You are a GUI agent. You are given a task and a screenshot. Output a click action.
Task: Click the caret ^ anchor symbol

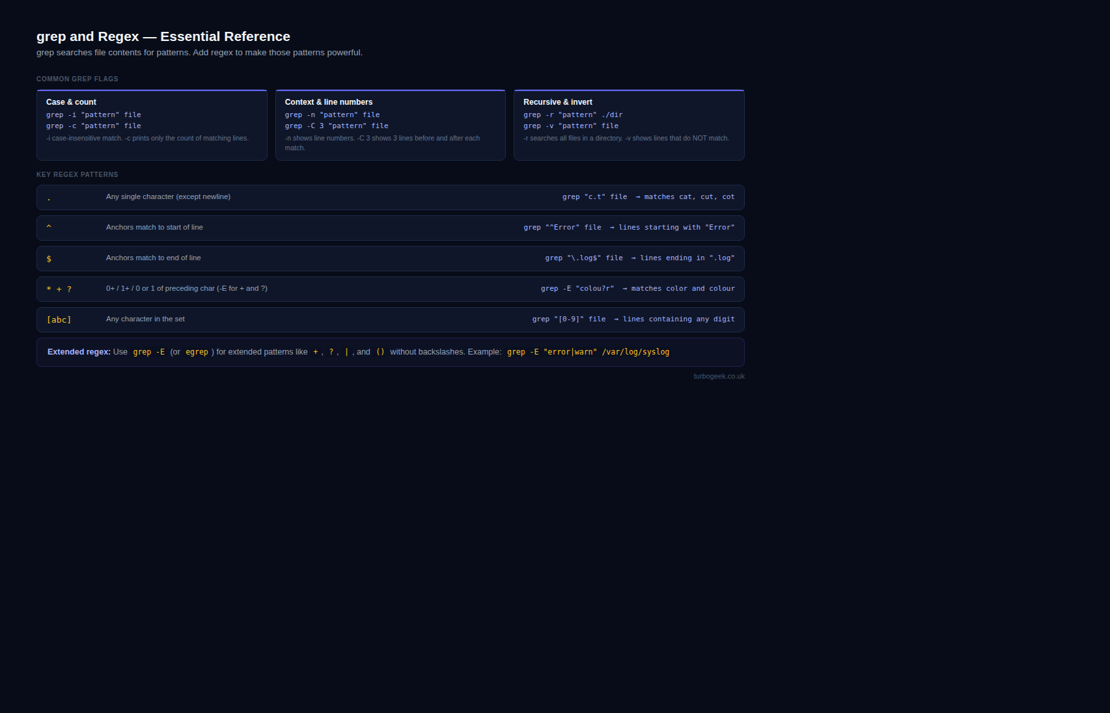pos(49,228)
